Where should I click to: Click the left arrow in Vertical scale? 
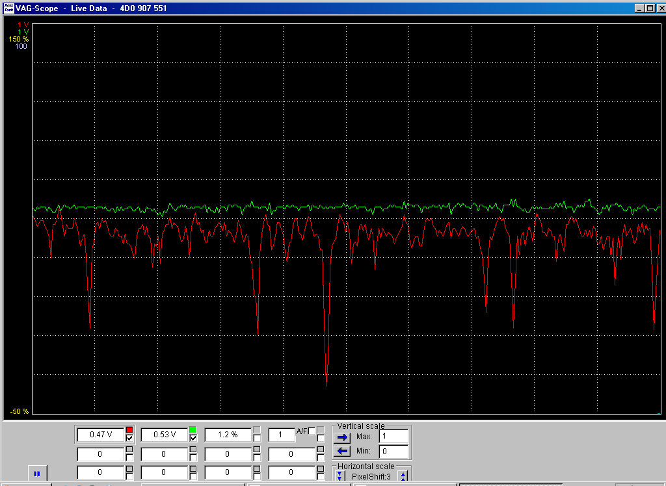(342, 451)
